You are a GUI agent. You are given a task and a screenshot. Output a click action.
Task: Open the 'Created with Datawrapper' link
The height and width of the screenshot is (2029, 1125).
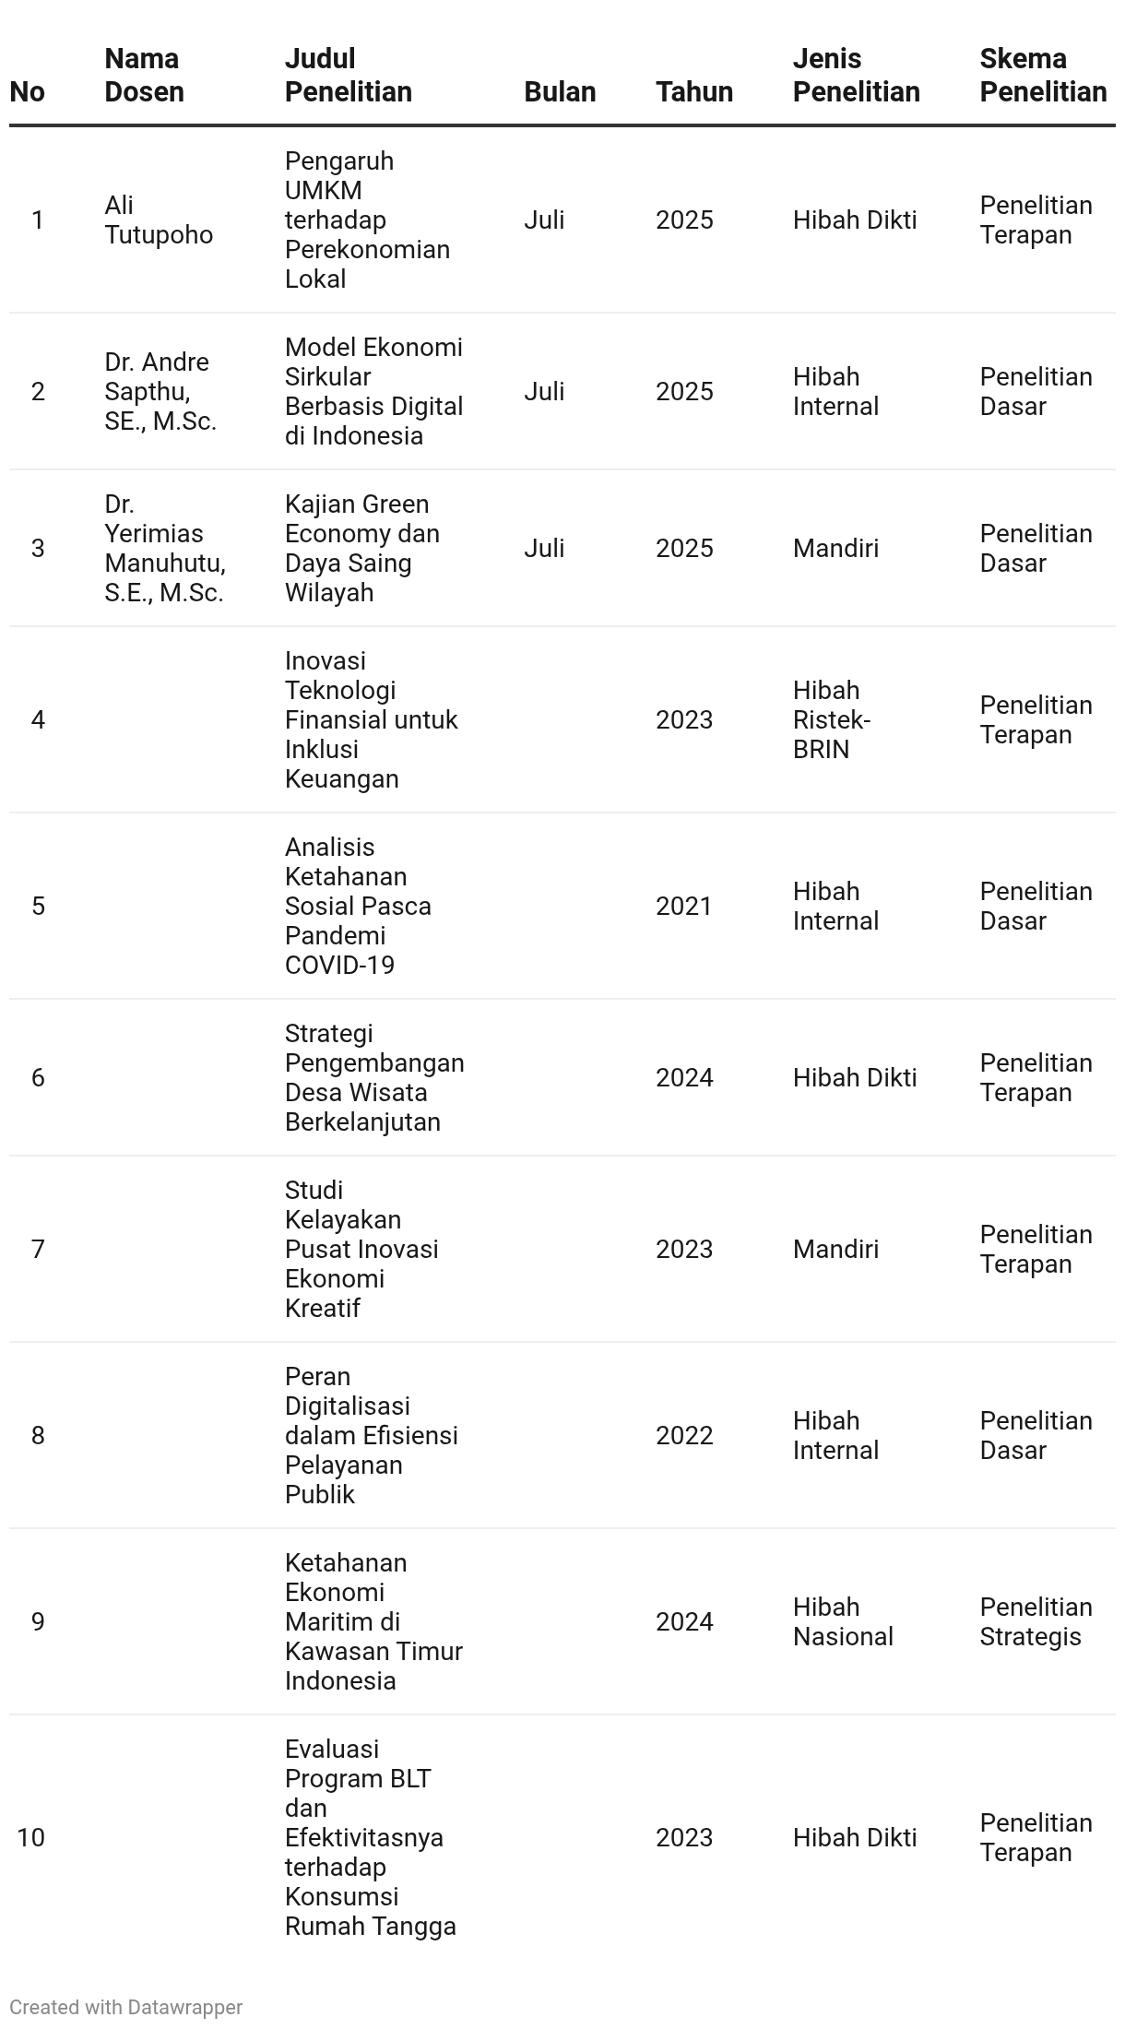[126, 2007]
